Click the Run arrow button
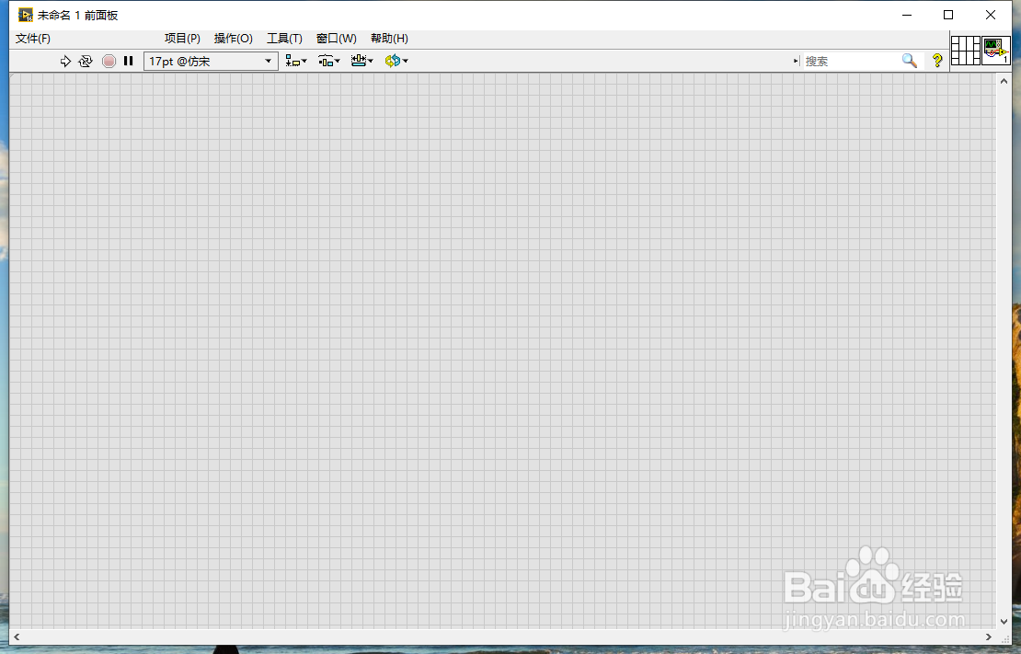 (65, 62)
